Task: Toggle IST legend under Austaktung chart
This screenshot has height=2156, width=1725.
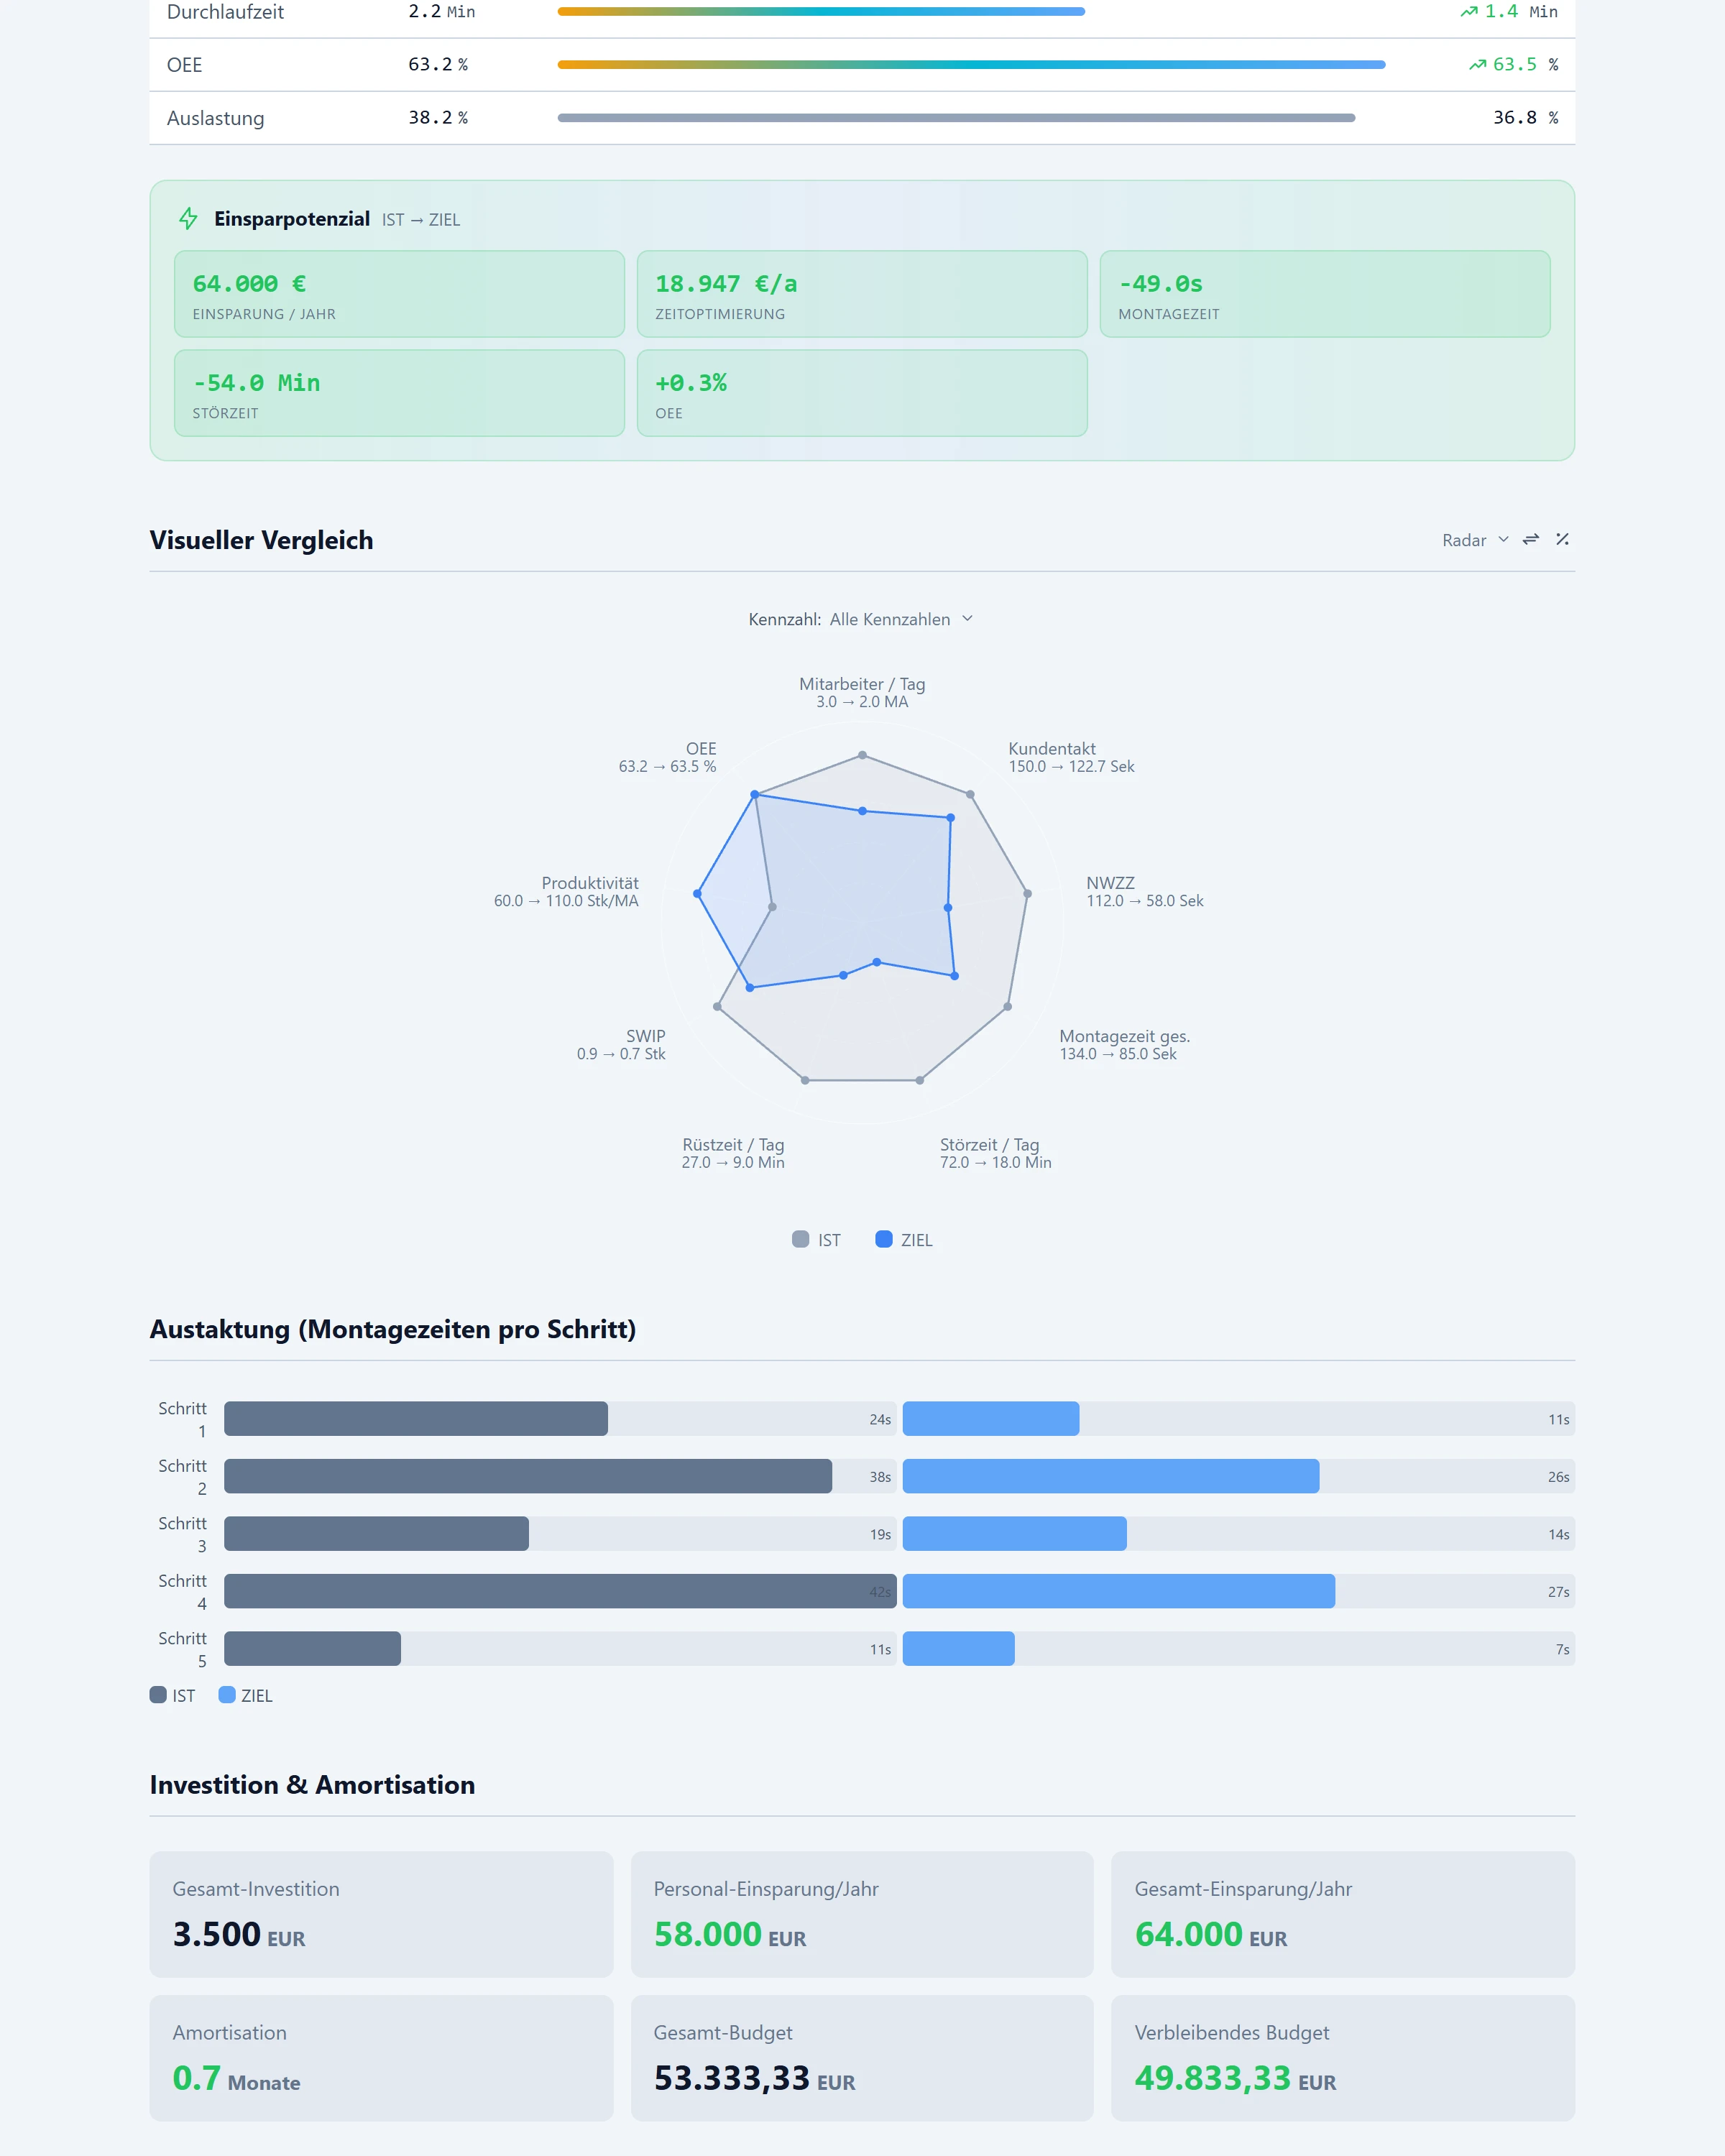Action: [x=172, y=1695]
